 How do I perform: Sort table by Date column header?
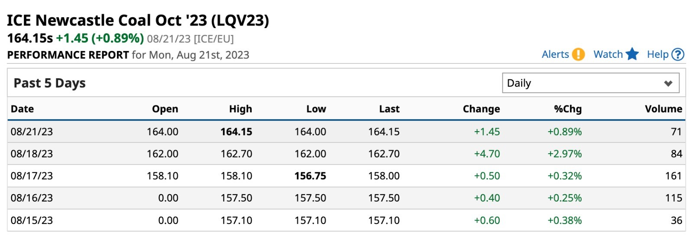23,109
